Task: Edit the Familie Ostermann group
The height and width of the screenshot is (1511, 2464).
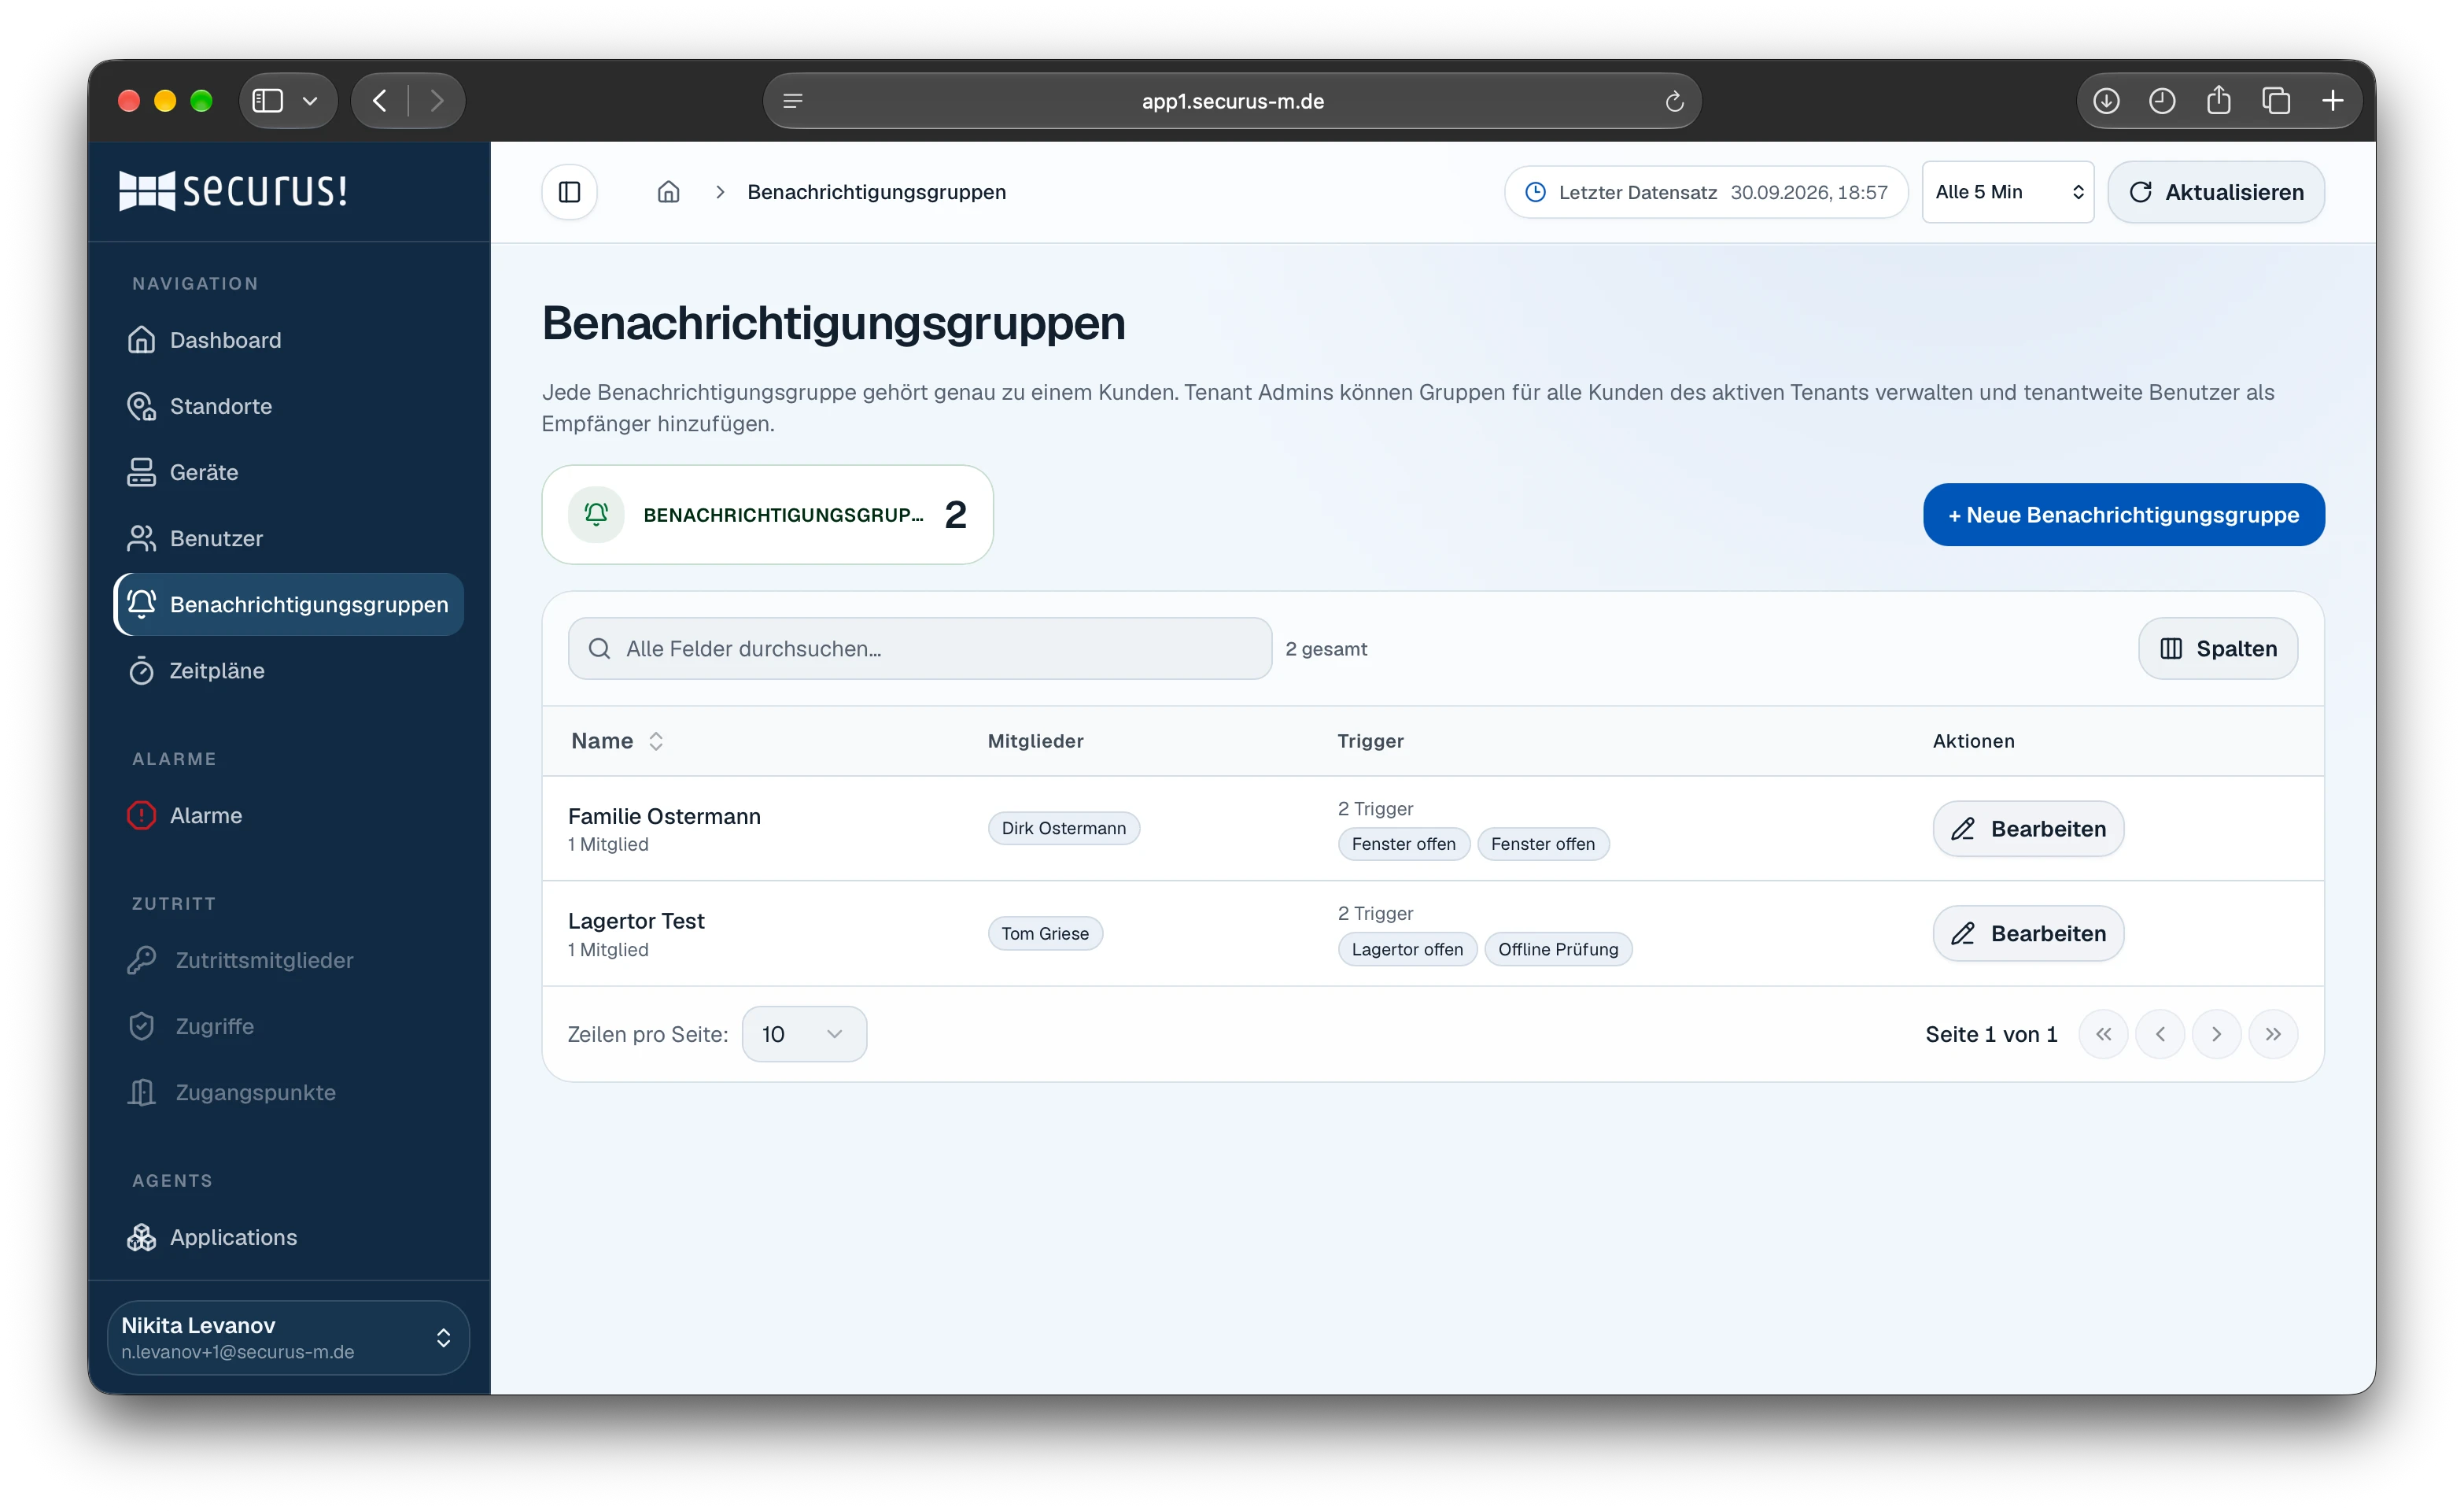Action: [x=2028, y=829]
